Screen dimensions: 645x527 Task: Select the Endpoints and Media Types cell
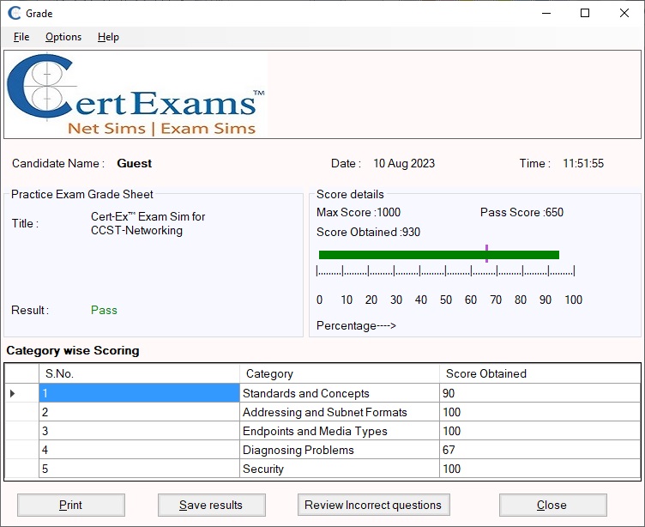click(x=340, y=431)
